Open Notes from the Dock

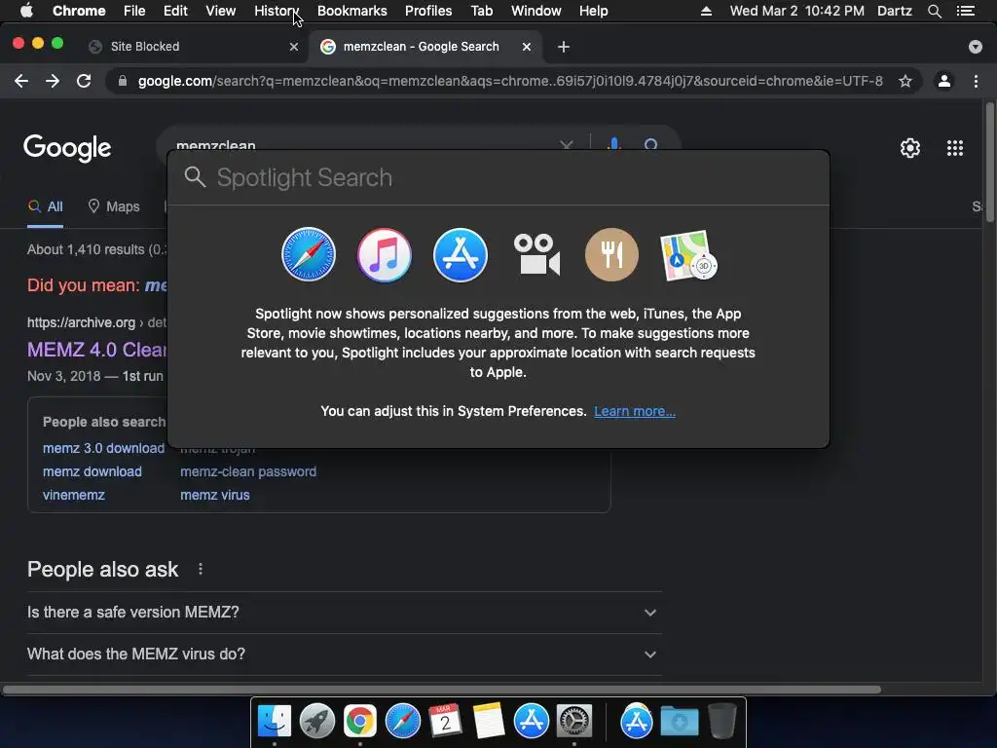(489, 722)
